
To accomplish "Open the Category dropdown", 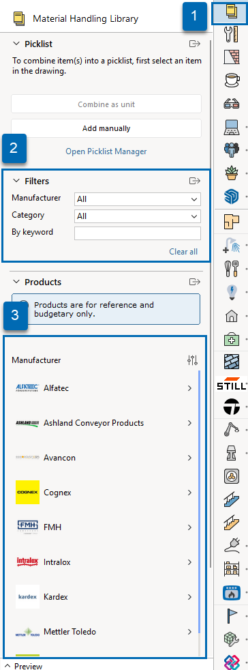I will coord(138,216).
